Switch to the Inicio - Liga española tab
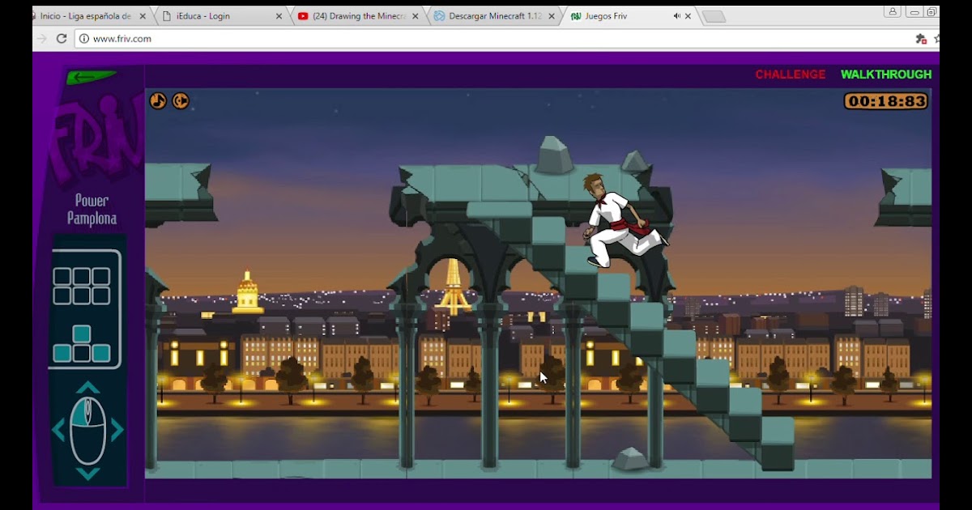 pos(86,16)
